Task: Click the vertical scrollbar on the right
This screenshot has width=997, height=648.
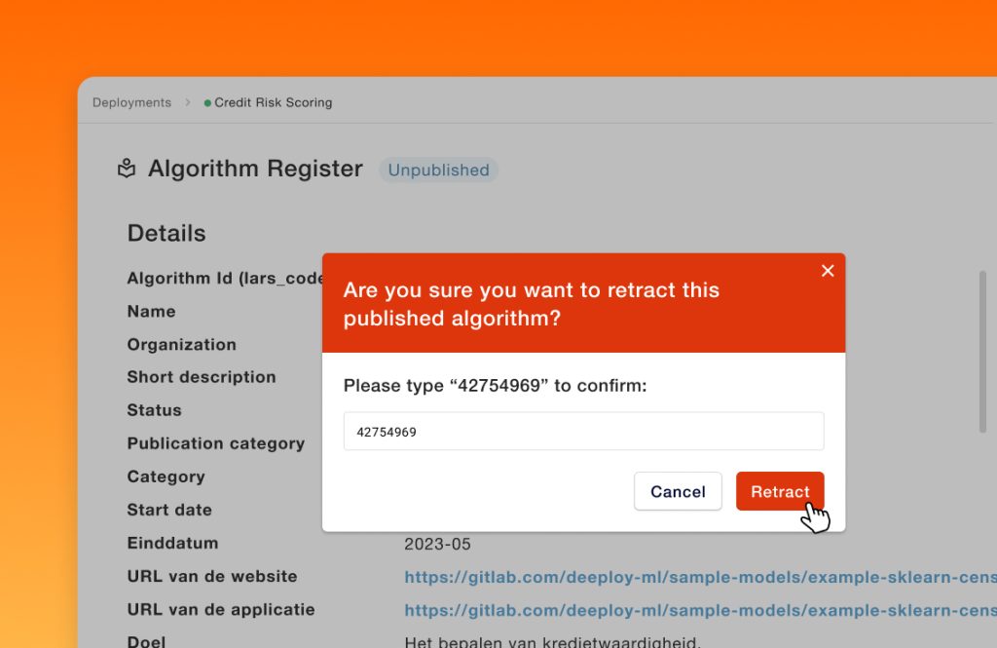Action: coord(982,352)
